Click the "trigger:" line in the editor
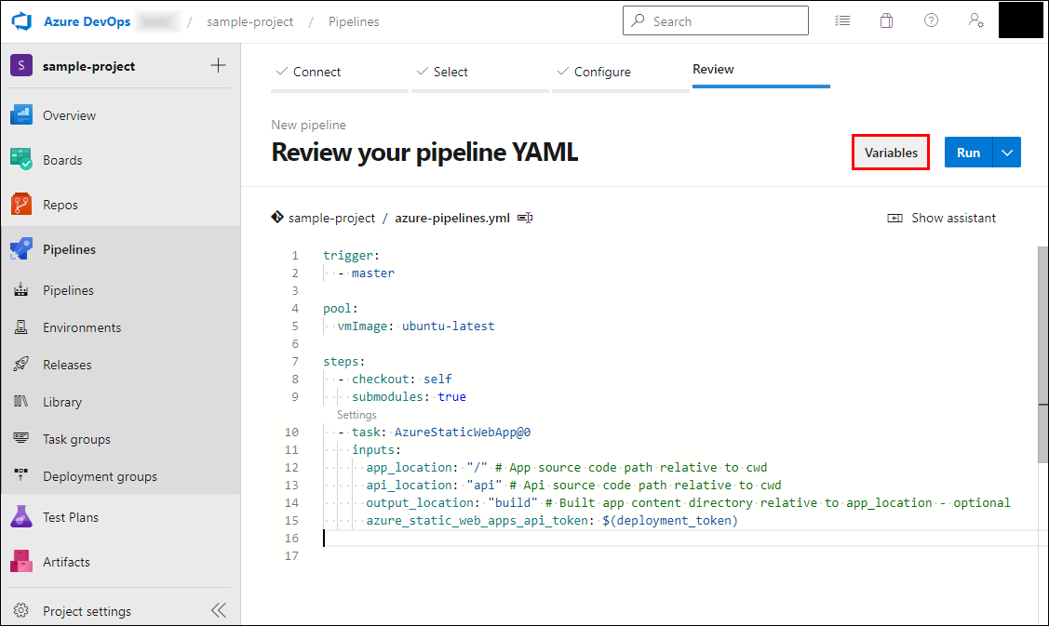Image resolution: width=1049 pixels, height=626 pixels. [351, 256]
